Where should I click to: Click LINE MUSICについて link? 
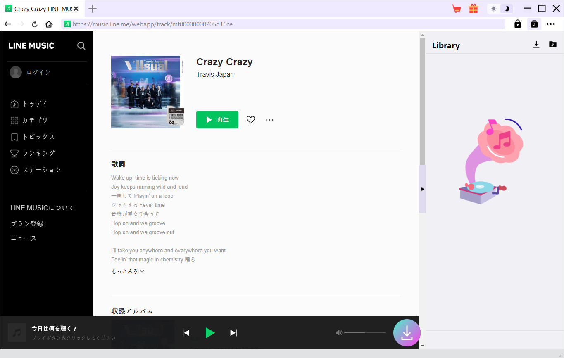click(x=42, y=208)
